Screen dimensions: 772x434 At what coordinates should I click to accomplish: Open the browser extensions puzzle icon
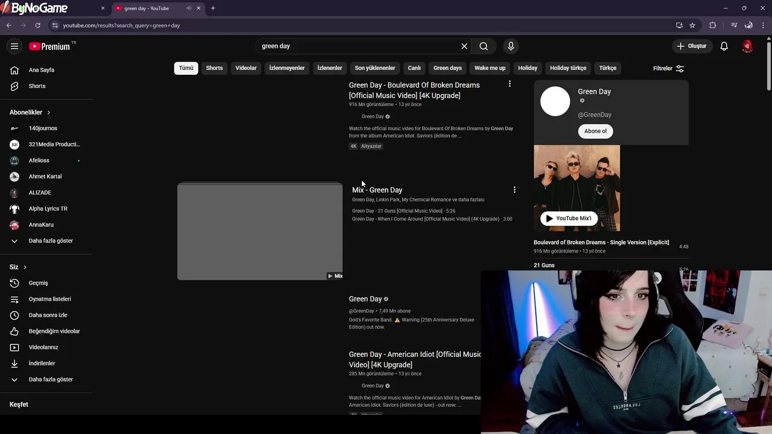(x=713, y=25)
